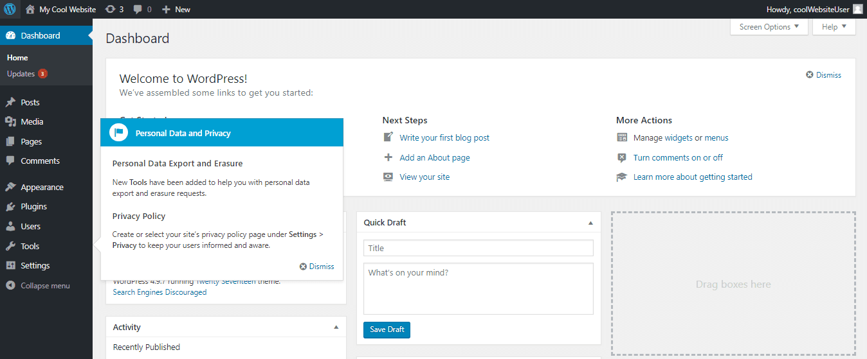Collapse the Quick Draft box with its arrow
The width and height of the screenshot is (867, 359).
tap(590, 223)
